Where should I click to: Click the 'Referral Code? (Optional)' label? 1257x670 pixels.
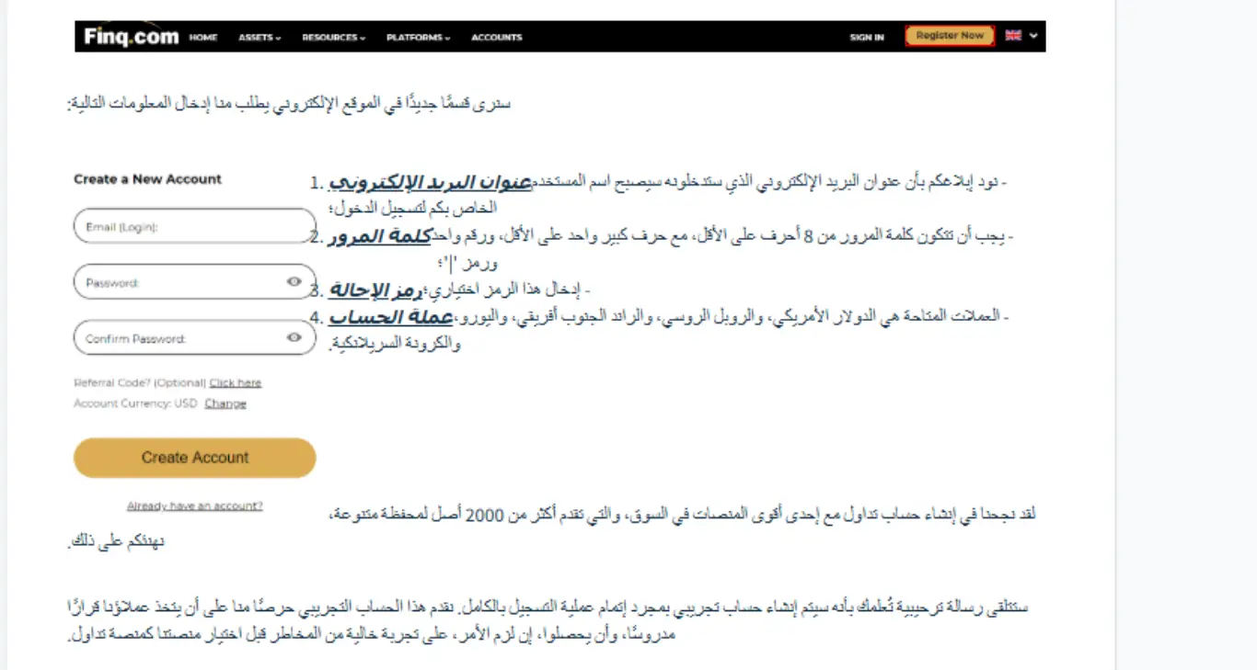click(x=140, y=382)
